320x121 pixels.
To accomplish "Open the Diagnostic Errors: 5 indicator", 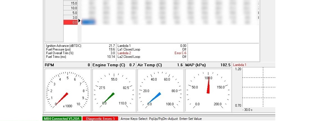I will (100, 118).
